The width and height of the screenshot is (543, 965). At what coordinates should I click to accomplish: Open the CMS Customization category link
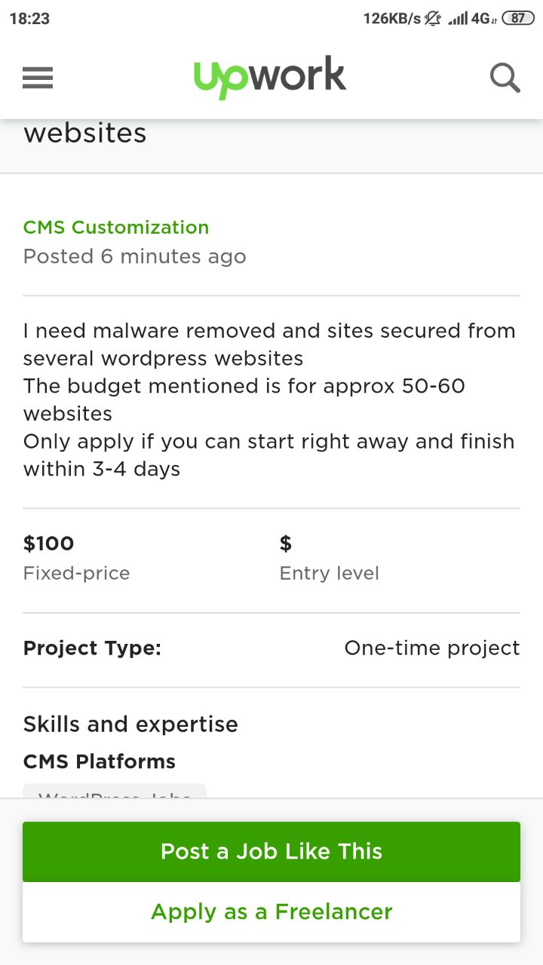tap(116, 227)
